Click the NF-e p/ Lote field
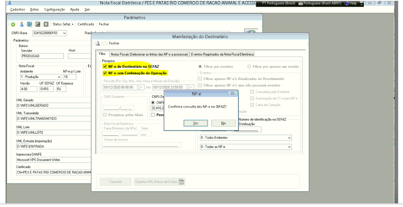The width and height of the screenshot is (403, 207). [70, 77]
